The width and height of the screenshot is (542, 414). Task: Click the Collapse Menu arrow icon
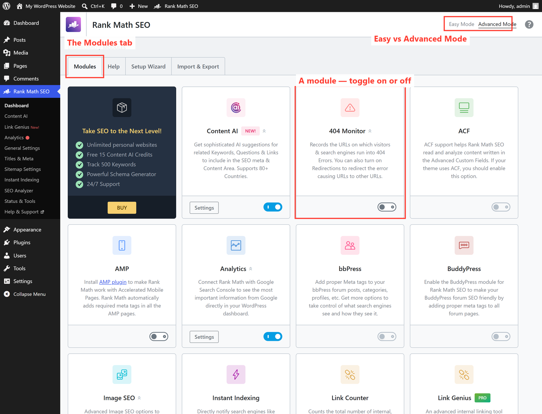[7, 294]
